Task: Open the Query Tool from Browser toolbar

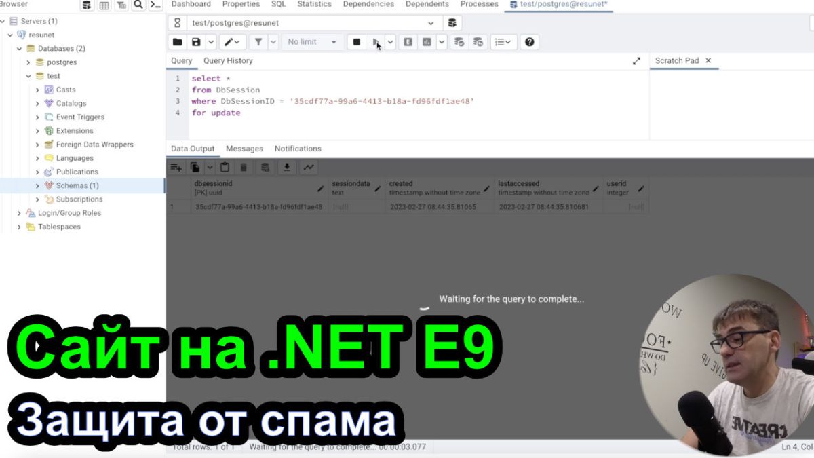Action: point(87,5)
